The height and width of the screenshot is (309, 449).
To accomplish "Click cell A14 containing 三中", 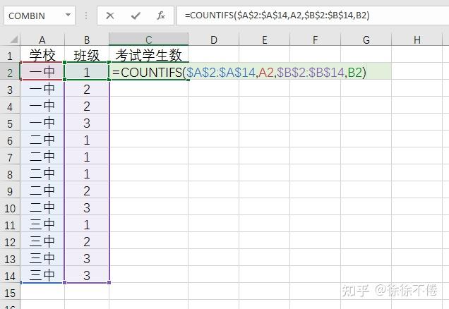I will coord(42,274).
